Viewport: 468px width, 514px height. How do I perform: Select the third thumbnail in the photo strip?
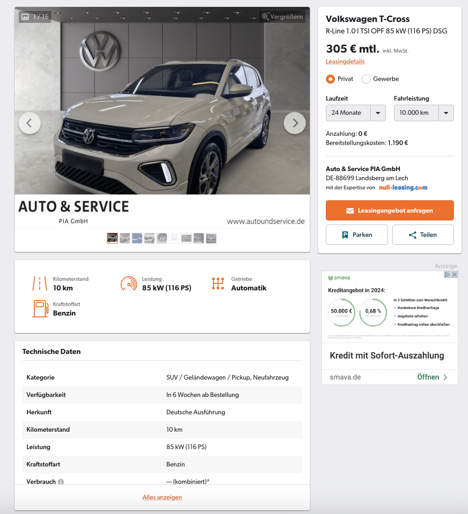coord(137,238)
